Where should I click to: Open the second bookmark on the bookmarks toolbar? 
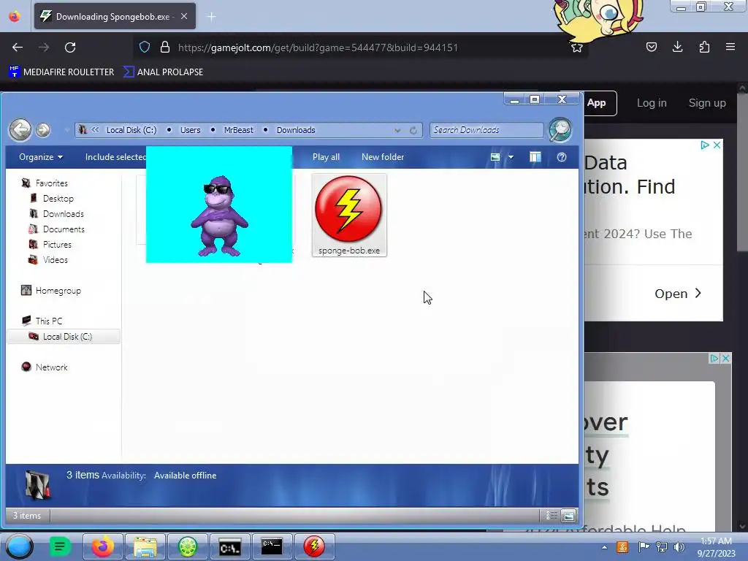(x=163, y=72)
